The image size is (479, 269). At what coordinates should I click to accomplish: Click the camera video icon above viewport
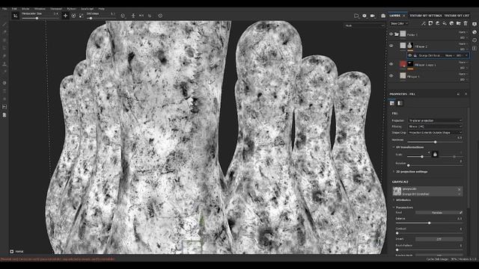click(x=373, y=16)
